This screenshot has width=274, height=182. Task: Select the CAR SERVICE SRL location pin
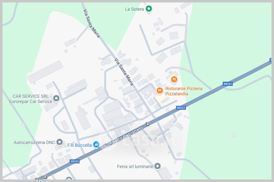(x=56, y=99)
